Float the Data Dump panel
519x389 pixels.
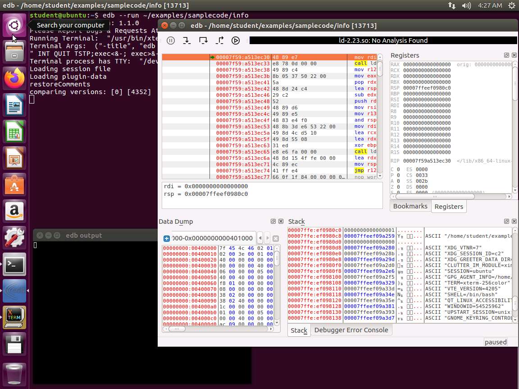coord(273,222)
